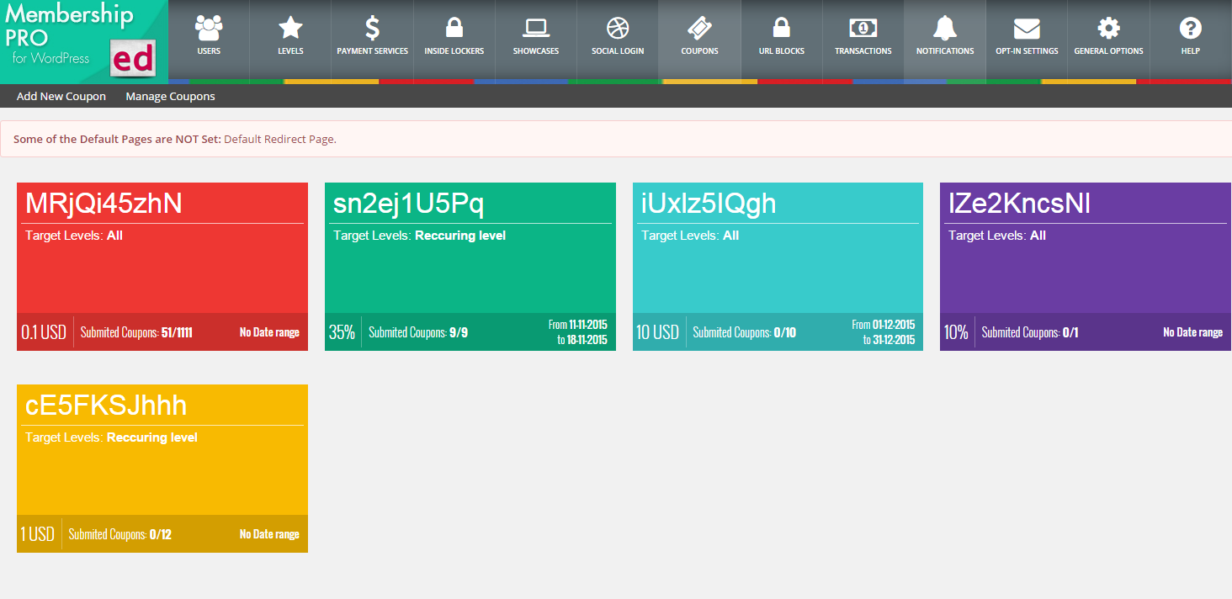
Task: Click No Date range on yellow card
Action: click(269, 534)
